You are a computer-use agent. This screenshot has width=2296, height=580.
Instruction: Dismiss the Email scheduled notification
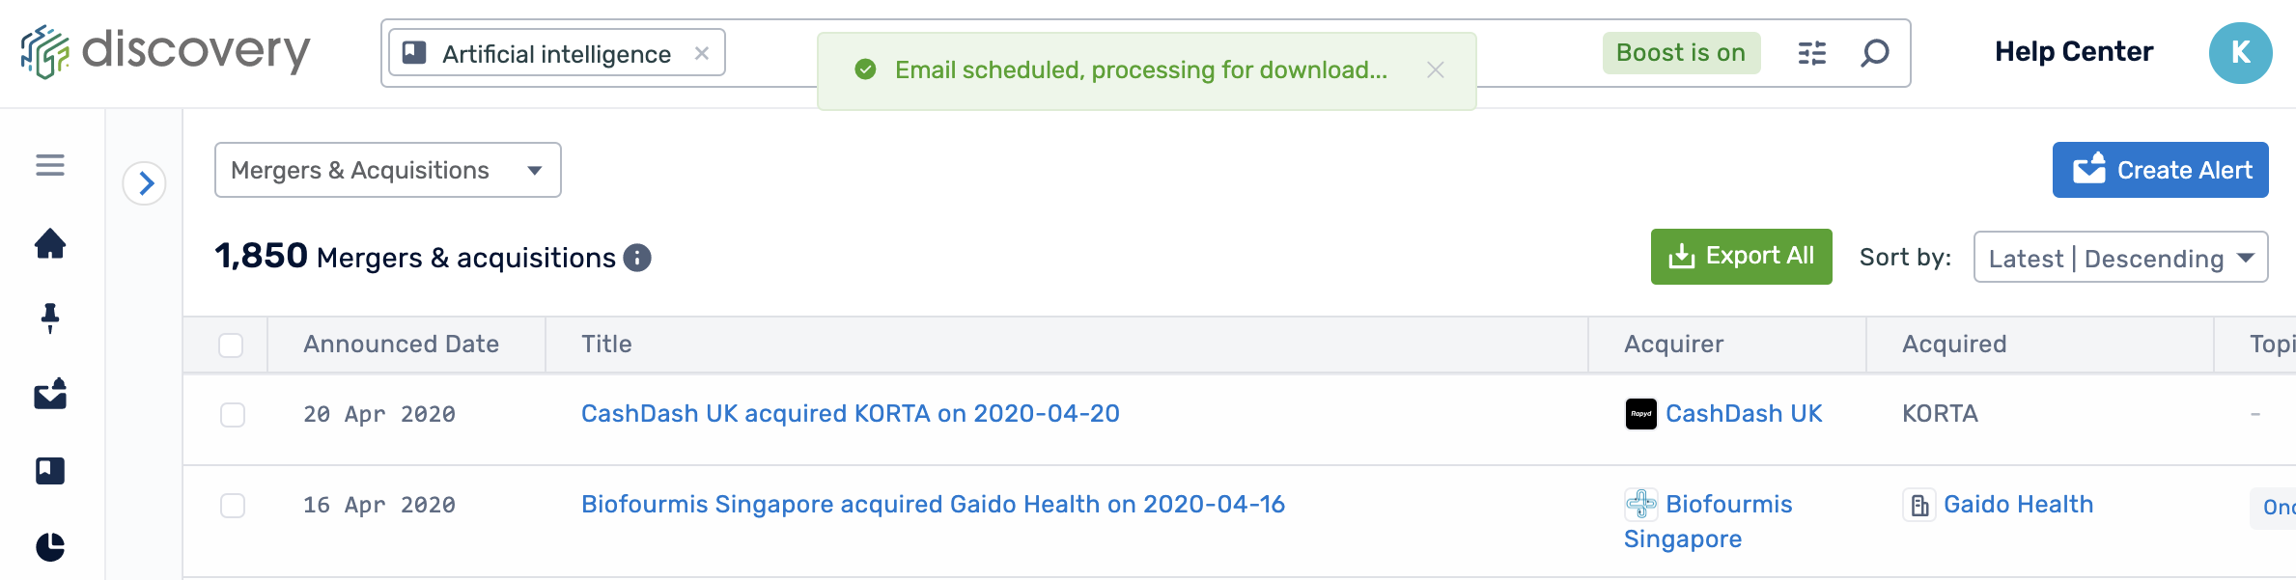1436,70
